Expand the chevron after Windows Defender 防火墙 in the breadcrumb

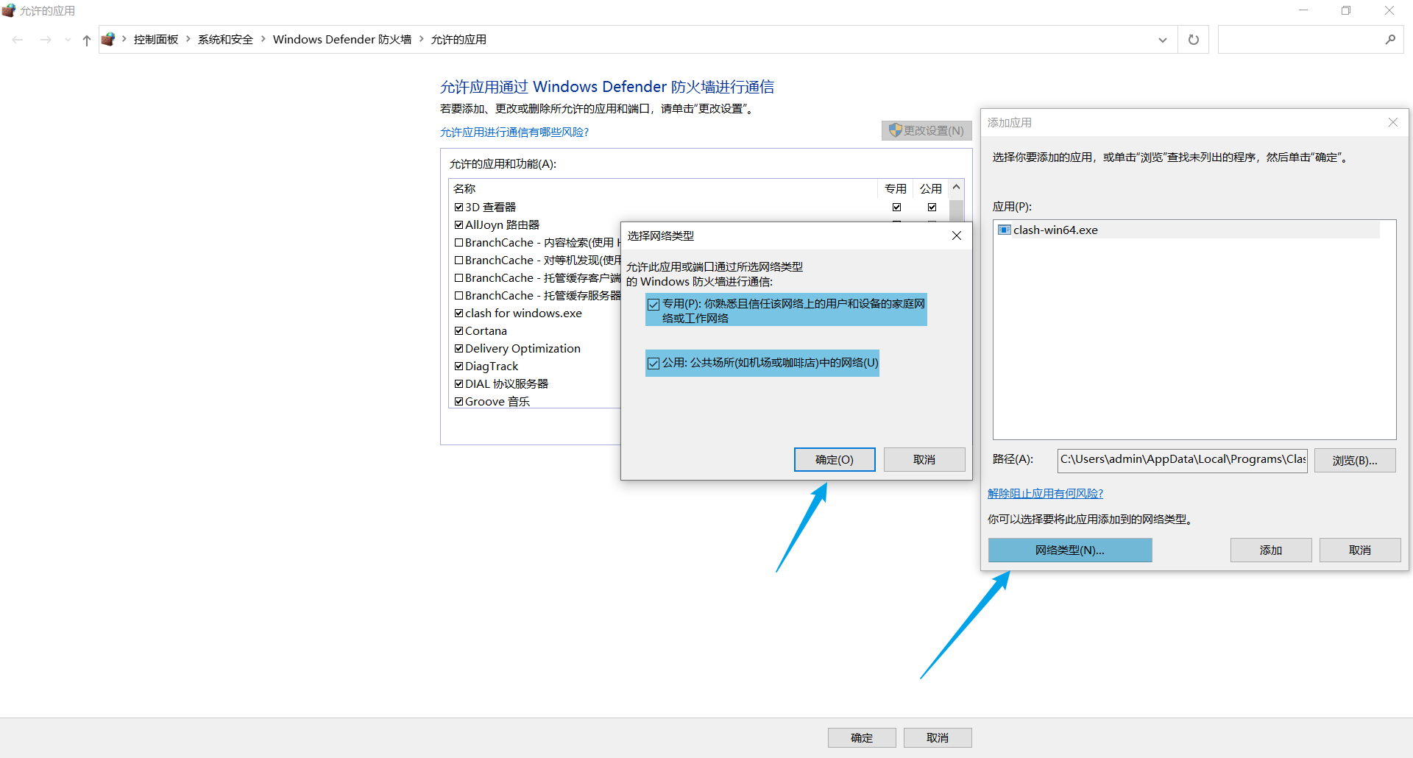pyautogui.click(x=422, y=39)
